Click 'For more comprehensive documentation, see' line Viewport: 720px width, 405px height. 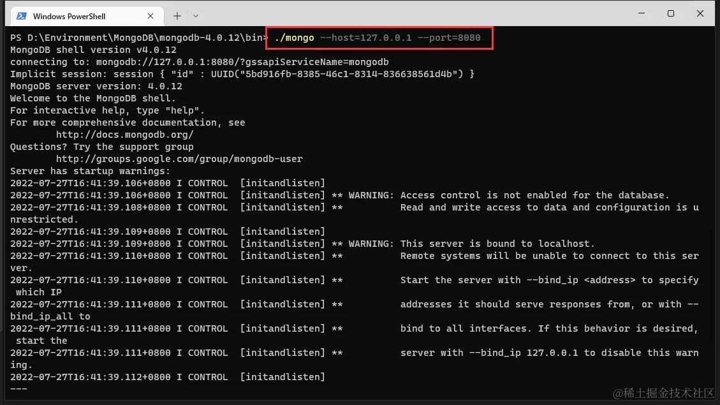click(x=128, y=122)
